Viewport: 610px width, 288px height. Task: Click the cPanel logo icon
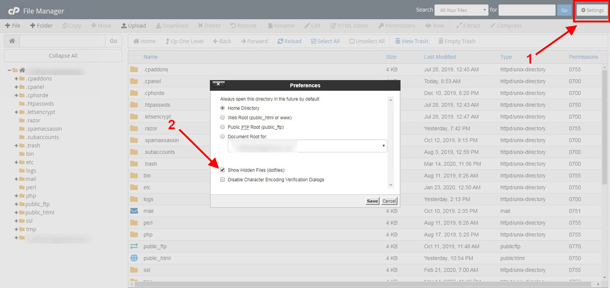click(x=13, y=11)
